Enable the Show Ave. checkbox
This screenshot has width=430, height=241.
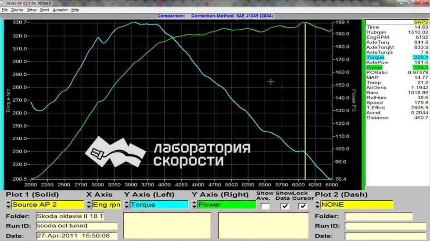pyautogui.click(x=265, y=206)
